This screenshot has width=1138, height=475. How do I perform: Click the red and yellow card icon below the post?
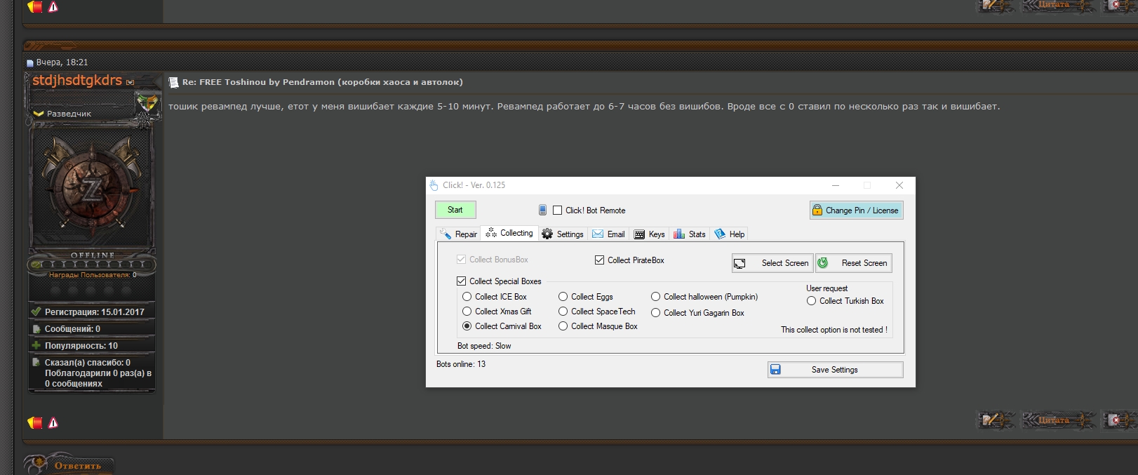tap(34, 422)
